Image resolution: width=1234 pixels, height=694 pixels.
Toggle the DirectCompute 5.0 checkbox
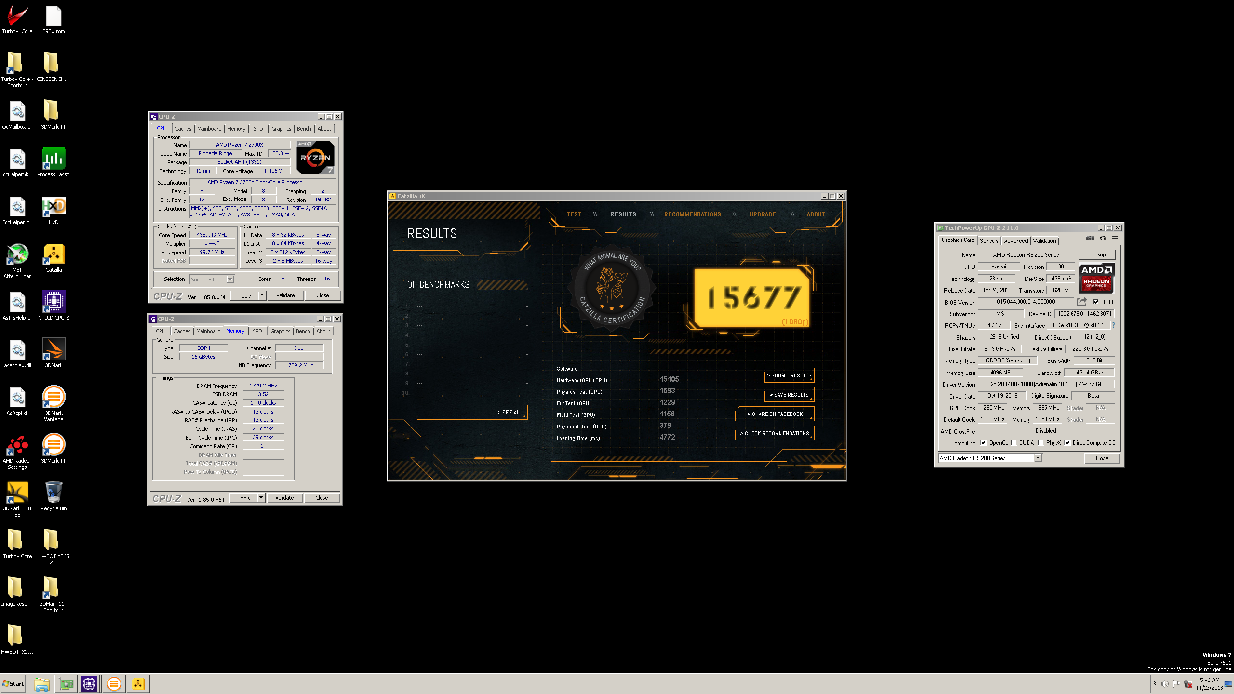1067,443
